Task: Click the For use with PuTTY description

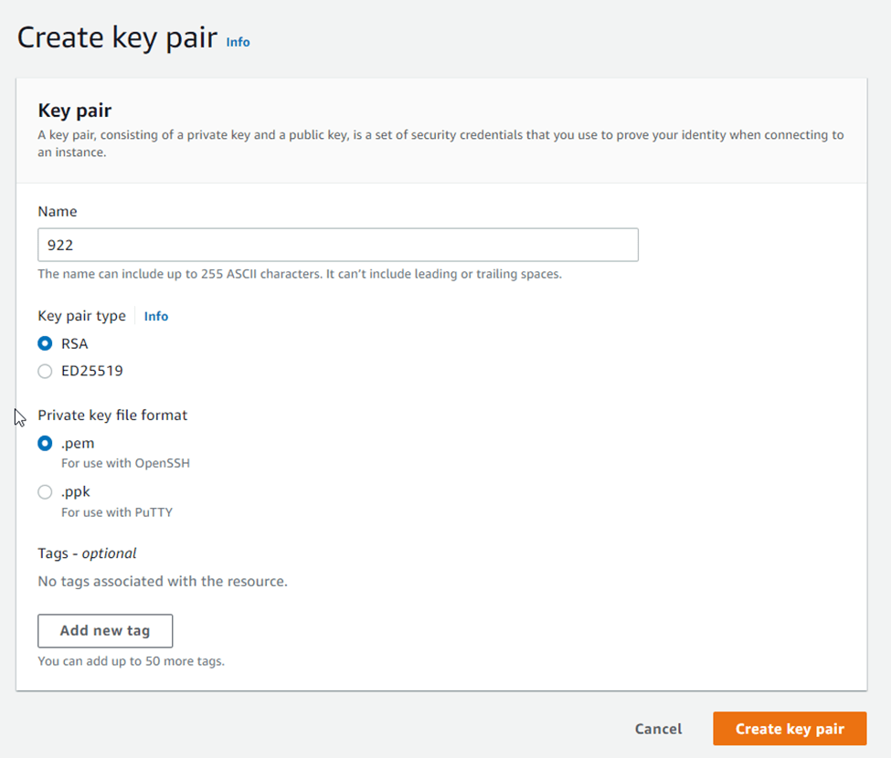Action: [x=117, y=512]
